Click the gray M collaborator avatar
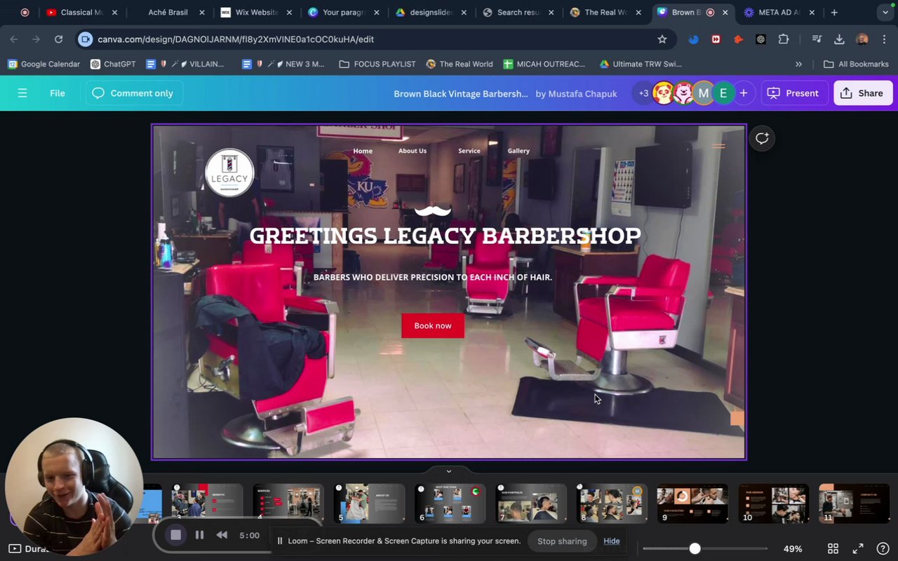 click(x=703, y=93)
